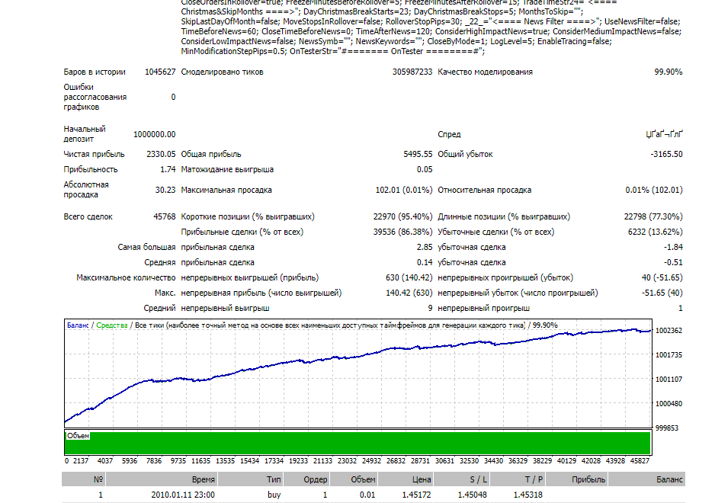Select the average consecutive wins value 9
The width and height of the screenshot is (715, 503).
[430, 308]
